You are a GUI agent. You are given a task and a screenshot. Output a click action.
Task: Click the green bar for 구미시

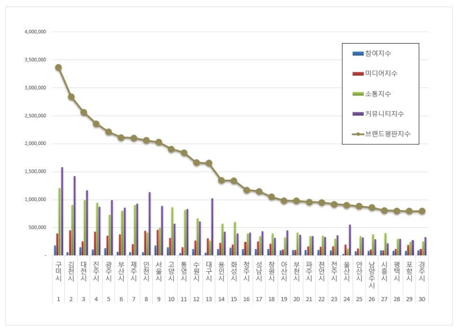coord(60,222)
